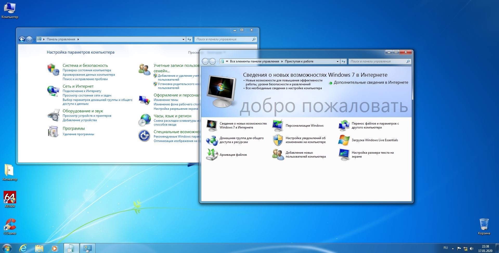Image resolution: width=499 pixels, height=253 pixels.
Task: Open Загрузка Windows Live Essentials text
Action: [x=375, y=140]
